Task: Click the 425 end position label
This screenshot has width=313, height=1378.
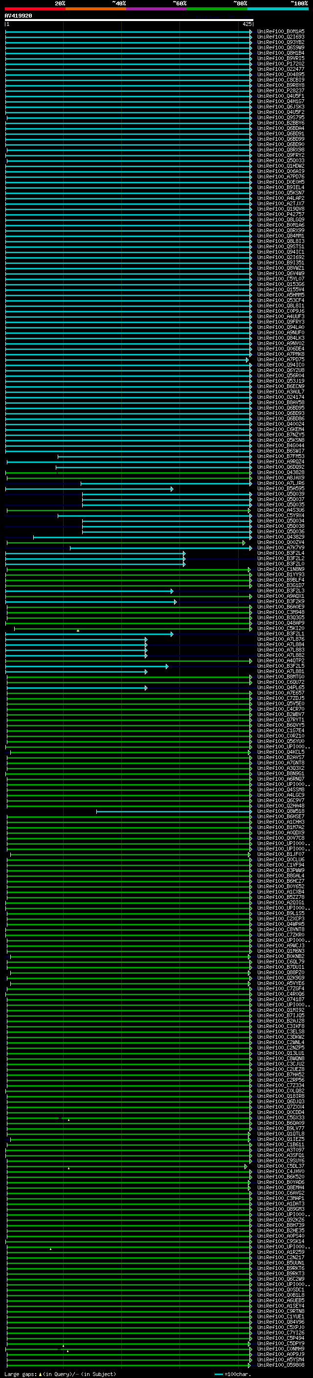Action: (246, 24)
